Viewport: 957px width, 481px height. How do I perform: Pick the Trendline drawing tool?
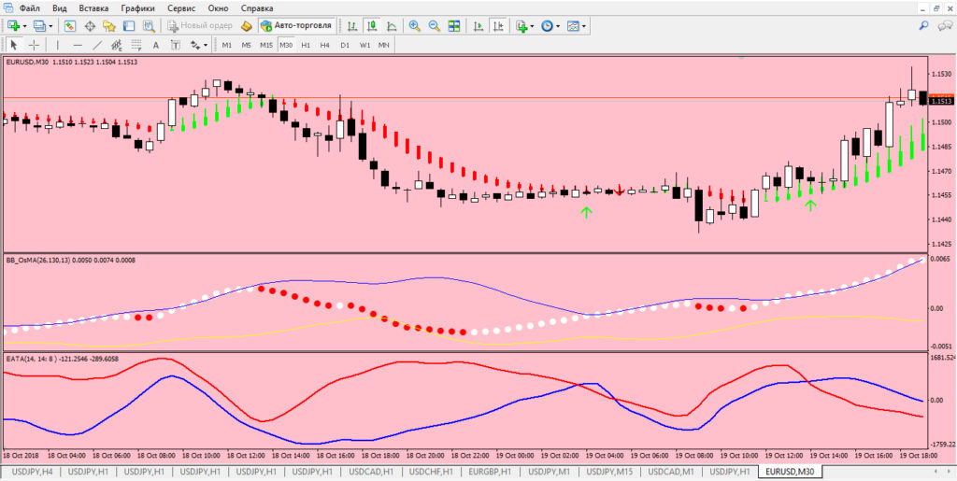tap(97, 45)
